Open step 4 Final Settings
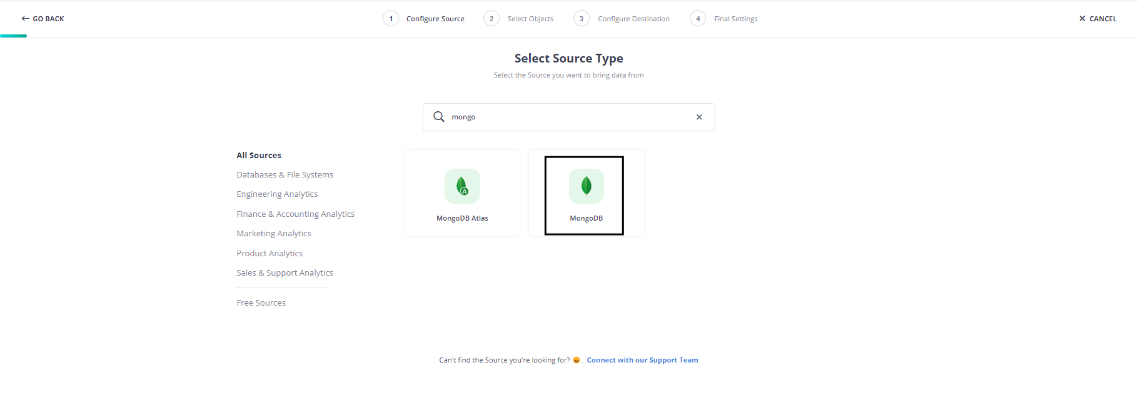 click(x=724, y=19)
